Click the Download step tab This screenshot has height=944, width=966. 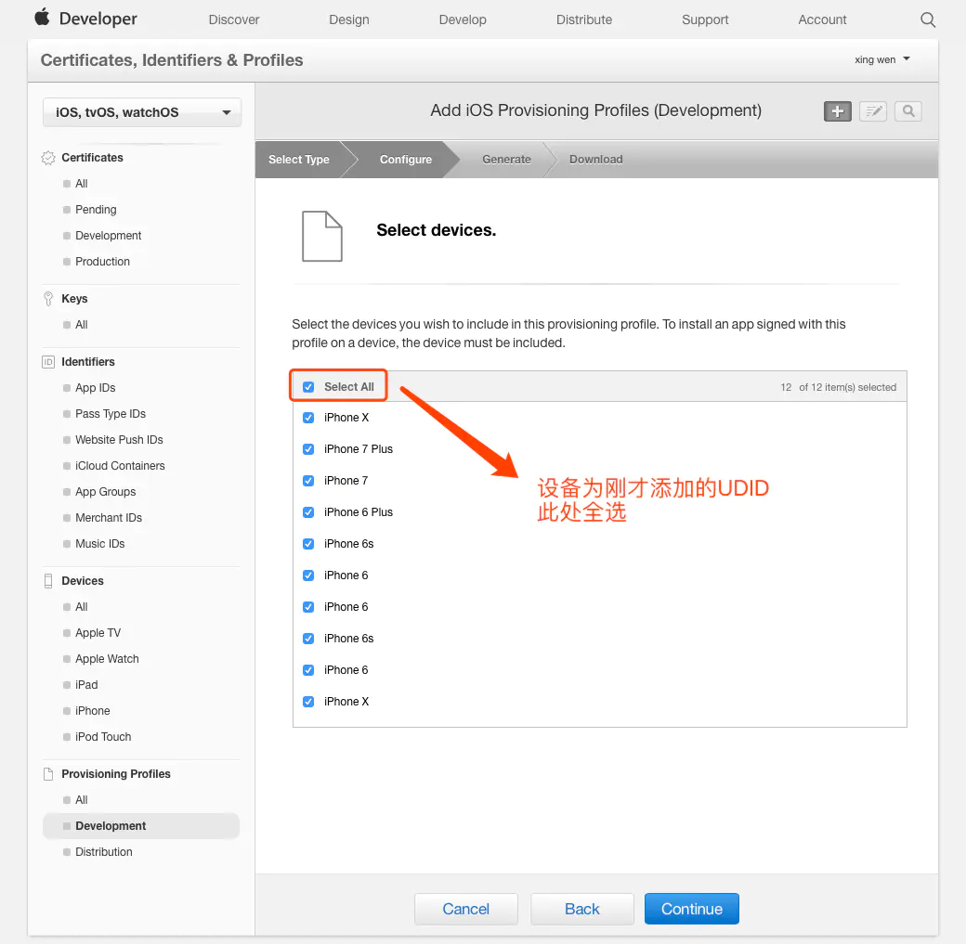[595, 160]
